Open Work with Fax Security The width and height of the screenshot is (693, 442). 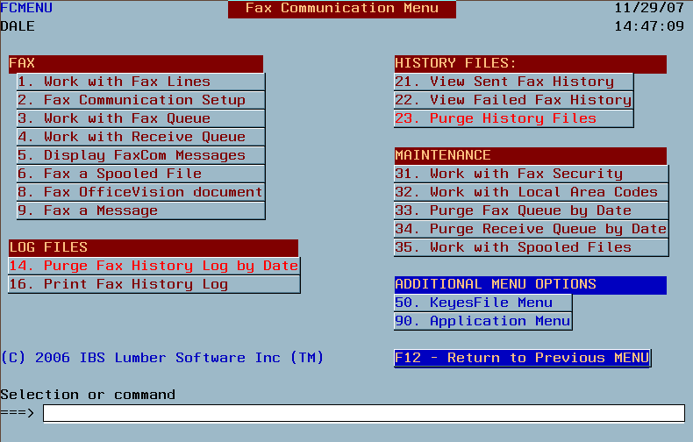pyautogui.click(x=532, y=174)
